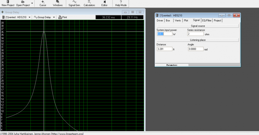
Task: Select the Group Delay waveform icon
Action: (35, 17)
